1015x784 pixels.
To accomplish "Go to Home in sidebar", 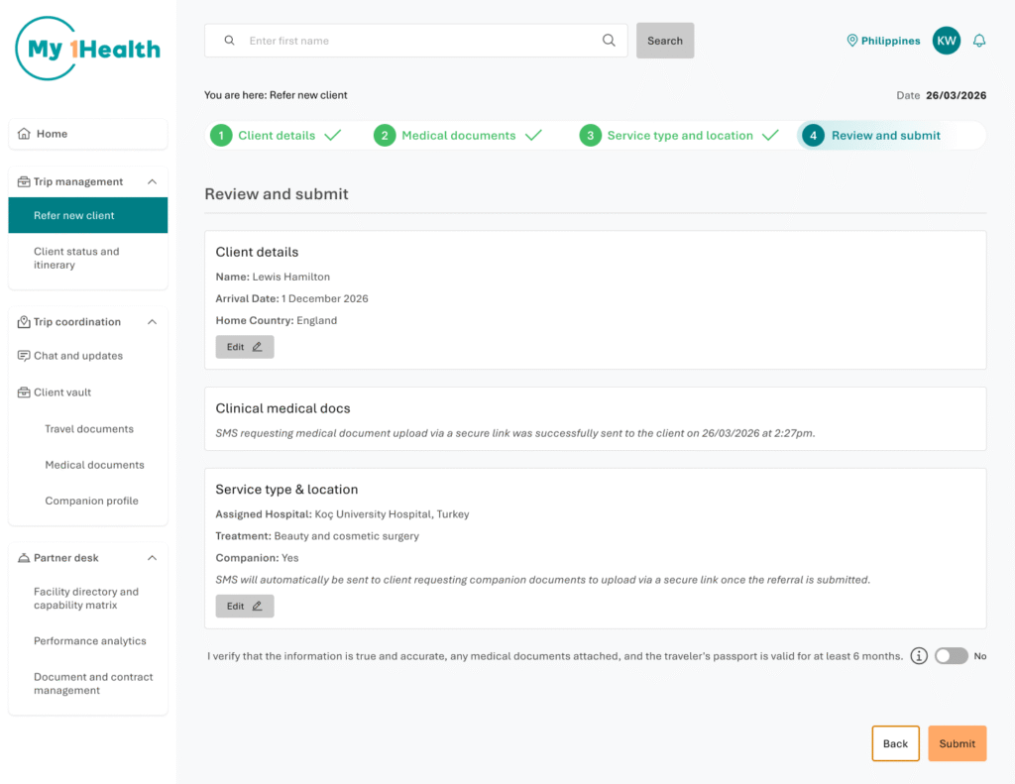I will (x=88, y=134).
